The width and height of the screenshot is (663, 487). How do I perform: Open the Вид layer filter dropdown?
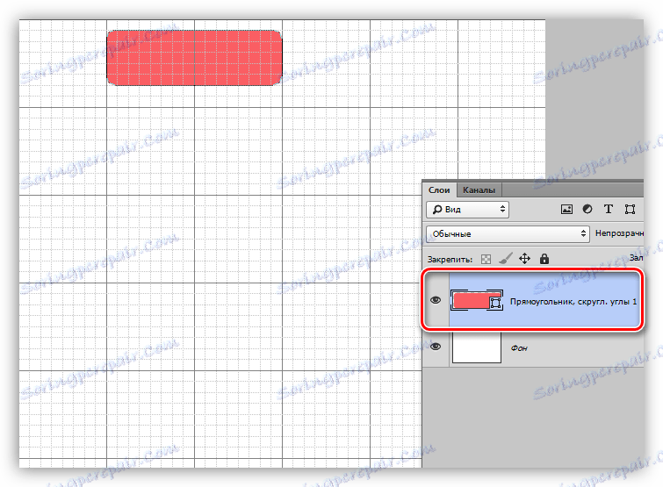tap(467, 210)
